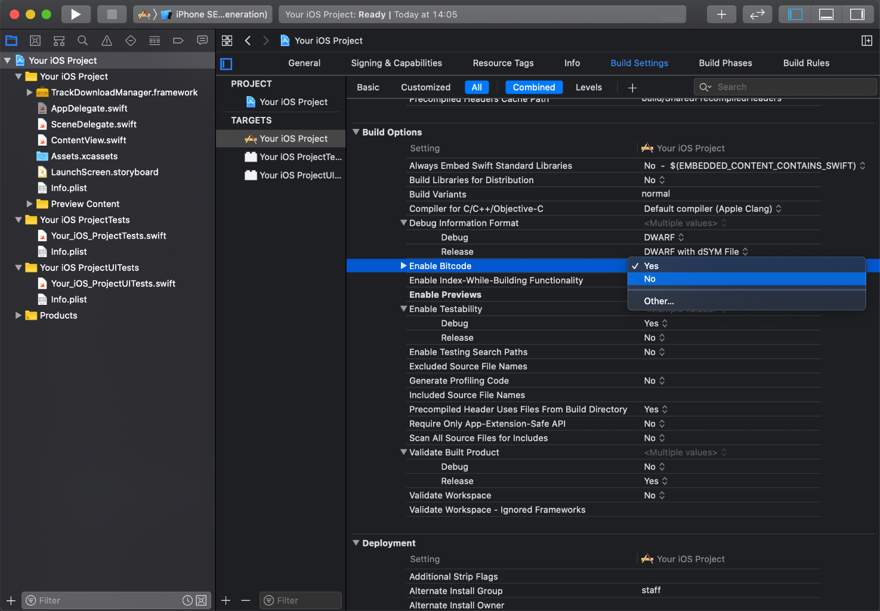Viewport: 880px width, 611px height.
Task: Show Basic build settings
Action: click(x=368, y=87)
